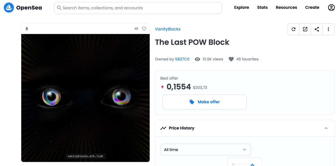Collapse the Price History section chevron
Image resolution: width=336 pixels, height=166 pixels.
pos(326,128)
